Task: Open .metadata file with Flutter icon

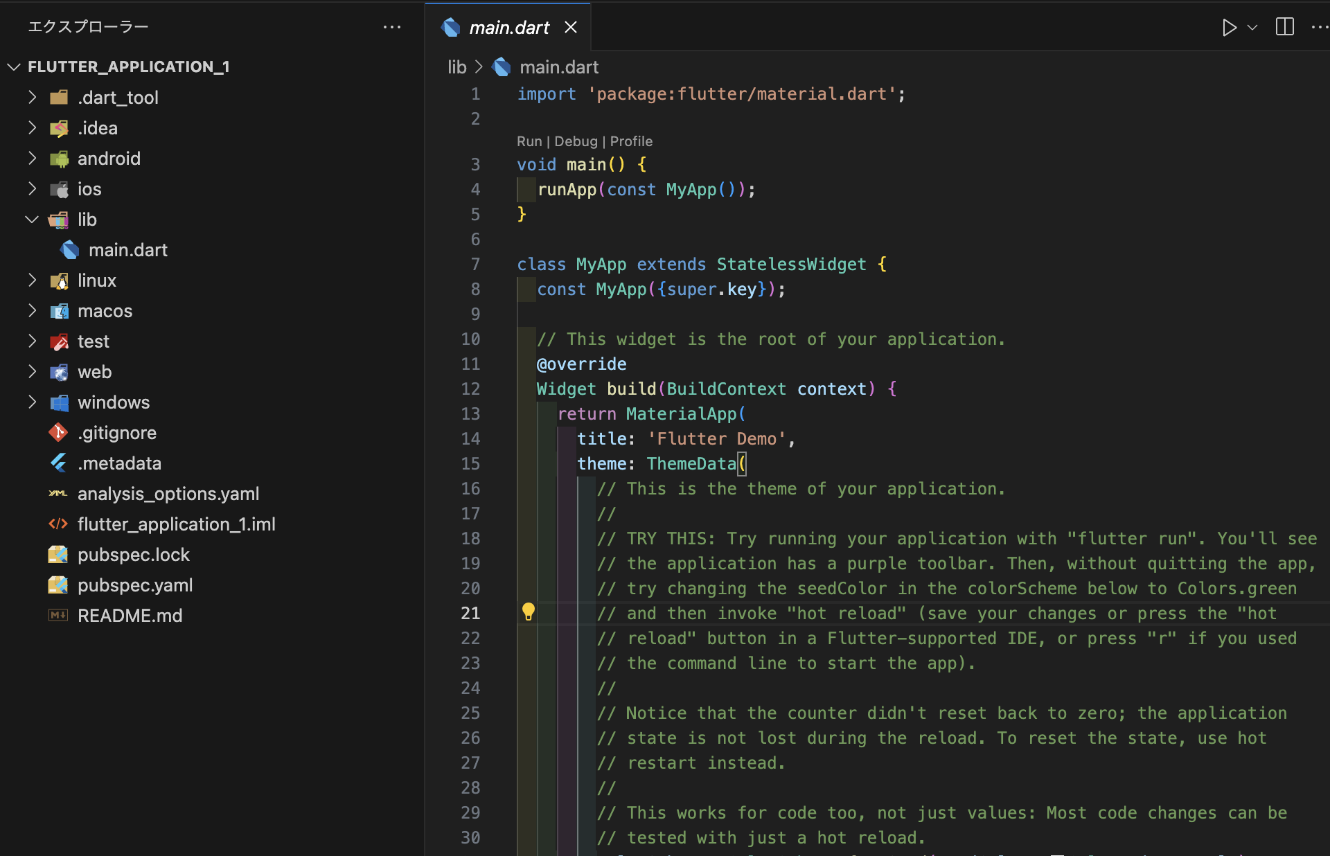Action: [119, 463]
